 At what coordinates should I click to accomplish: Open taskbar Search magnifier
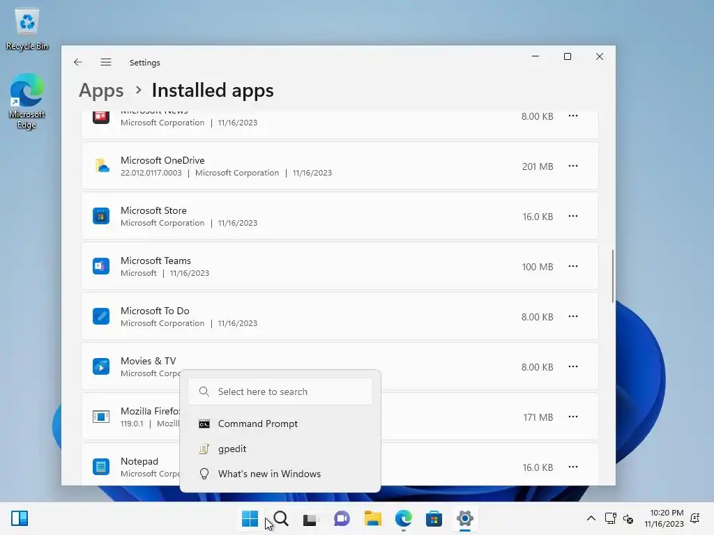(281, 518)
